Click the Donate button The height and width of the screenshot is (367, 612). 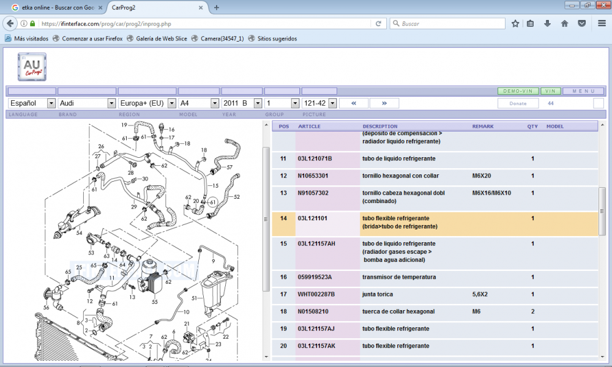click(518, 103)
